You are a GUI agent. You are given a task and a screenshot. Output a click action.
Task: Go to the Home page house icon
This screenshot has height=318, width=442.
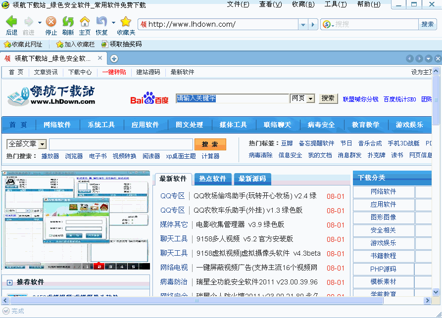[x=85, y=22]
